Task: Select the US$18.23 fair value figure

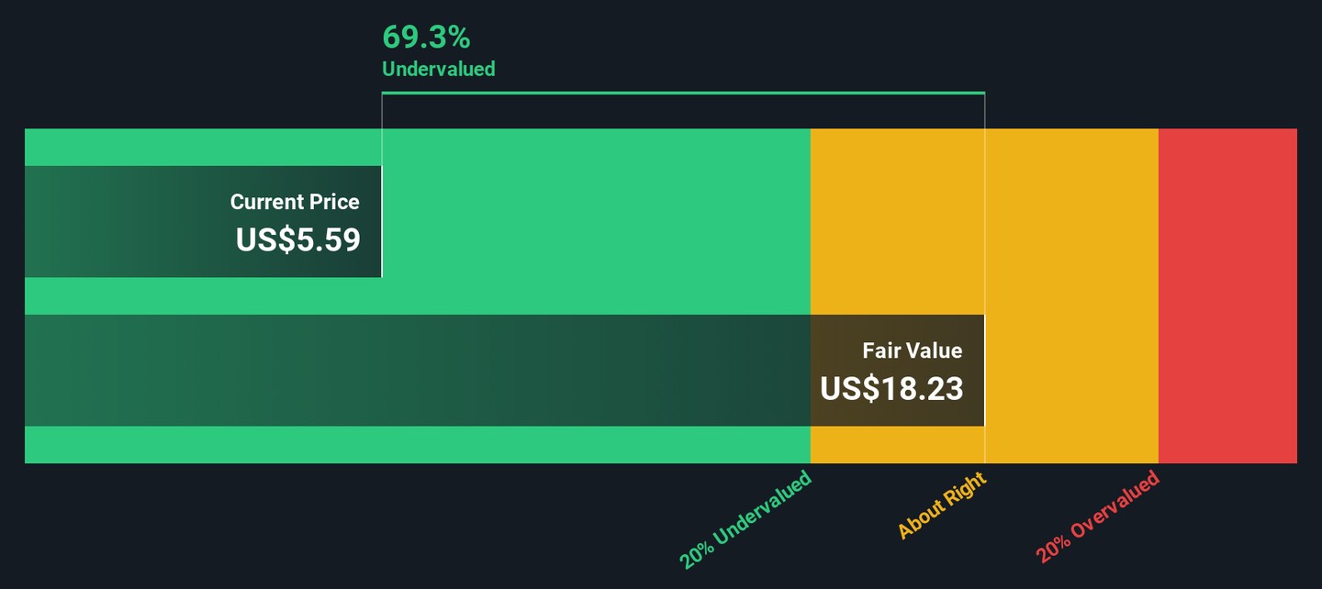Action: pos(891,389)
